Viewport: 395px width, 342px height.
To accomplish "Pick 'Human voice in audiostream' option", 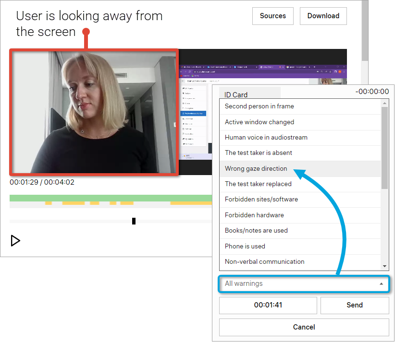I will 266,138.
